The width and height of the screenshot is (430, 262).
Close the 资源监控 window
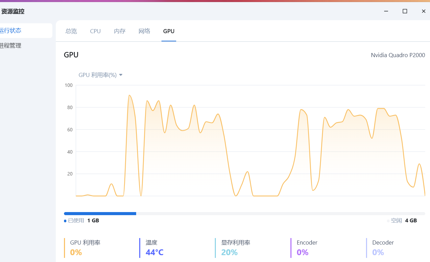click(x=424, y=11)
